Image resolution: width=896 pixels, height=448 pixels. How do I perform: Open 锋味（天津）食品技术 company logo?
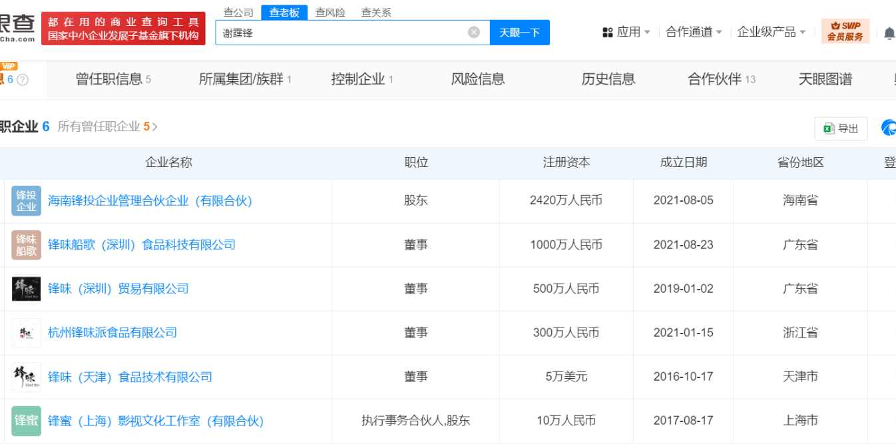[26, 377]
